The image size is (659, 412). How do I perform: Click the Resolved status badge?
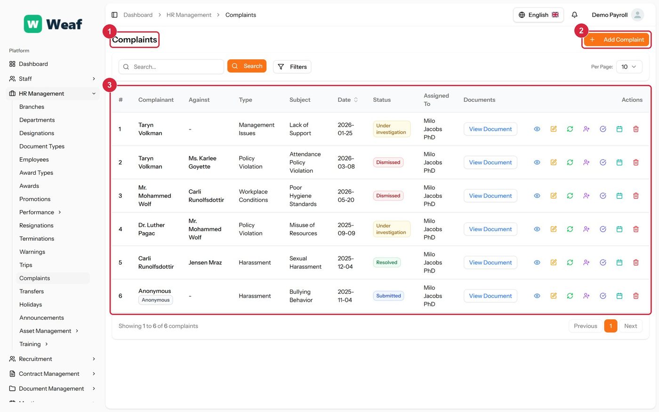pyautogui.click(x=387, y=263)
